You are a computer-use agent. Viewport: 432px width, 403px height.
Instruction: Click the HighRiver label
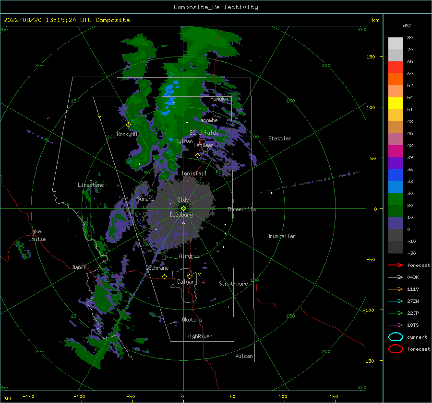point(199,336)
